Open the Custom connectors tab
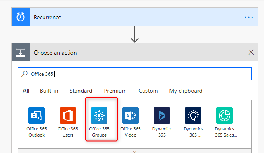This screenshot has width=264, height=153. tap(148, 91)
